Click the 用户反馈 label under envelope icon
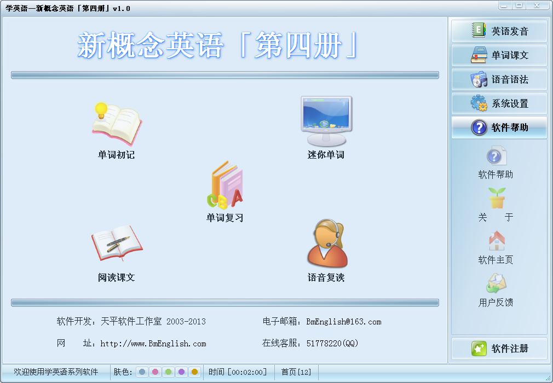 [496, 303]
